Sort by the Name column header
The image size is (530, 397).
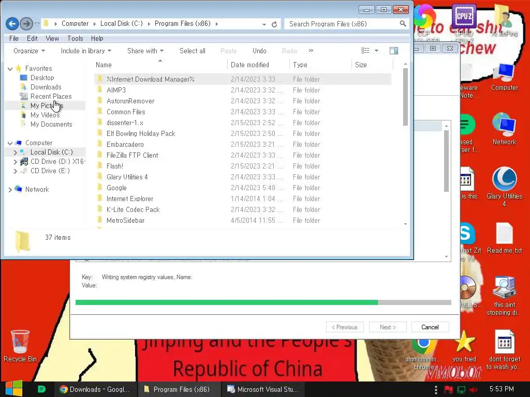(x=160, y=65)
